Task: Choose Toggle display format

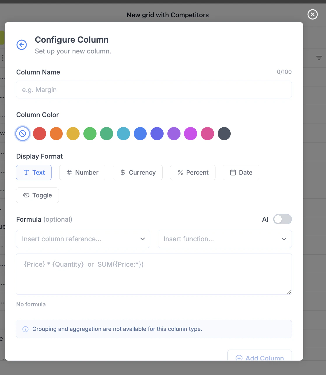Action: pos(37,195)
